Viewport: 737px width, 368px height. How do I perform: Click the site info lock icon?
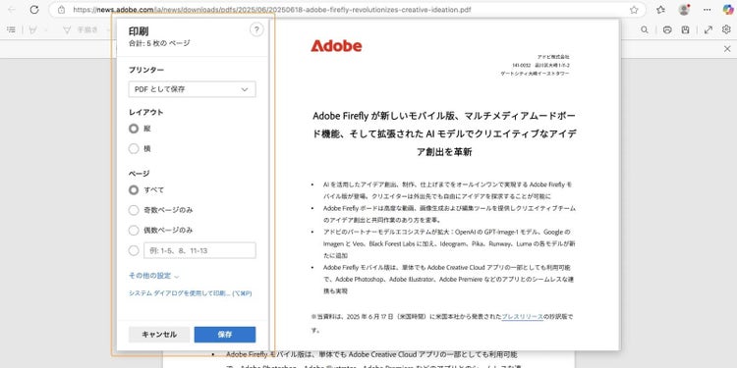pos(61,10)
